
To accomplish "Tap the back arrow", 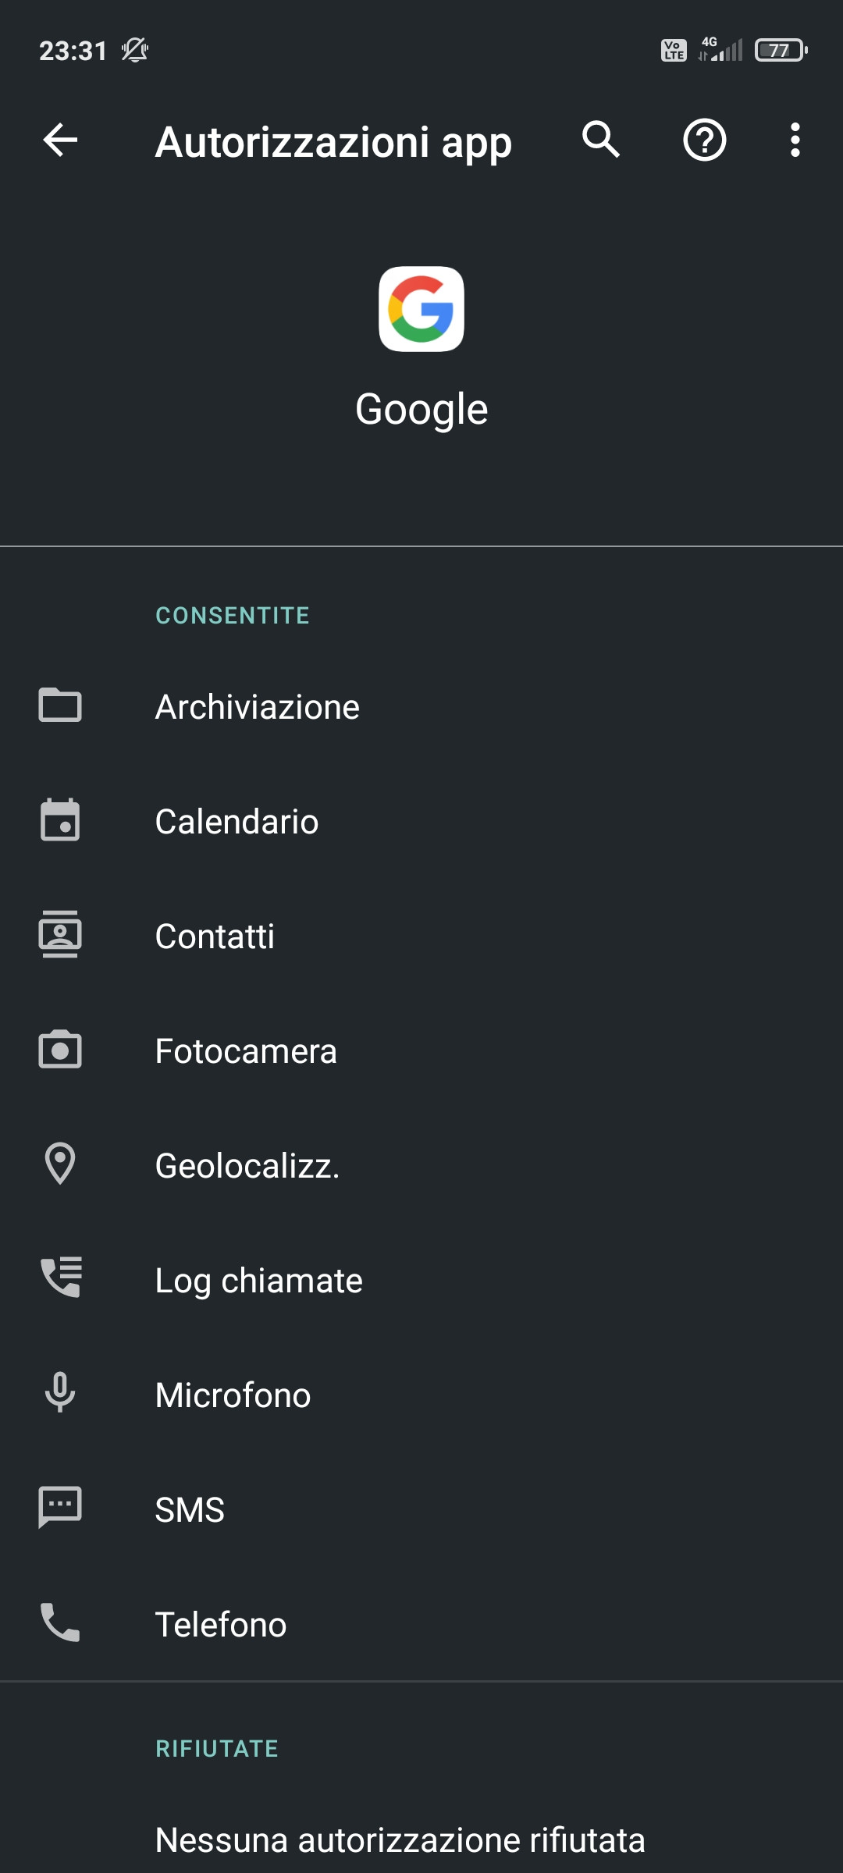I will click(60, 140).
